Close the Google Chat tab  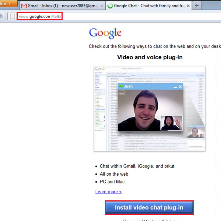pos(188,6)
